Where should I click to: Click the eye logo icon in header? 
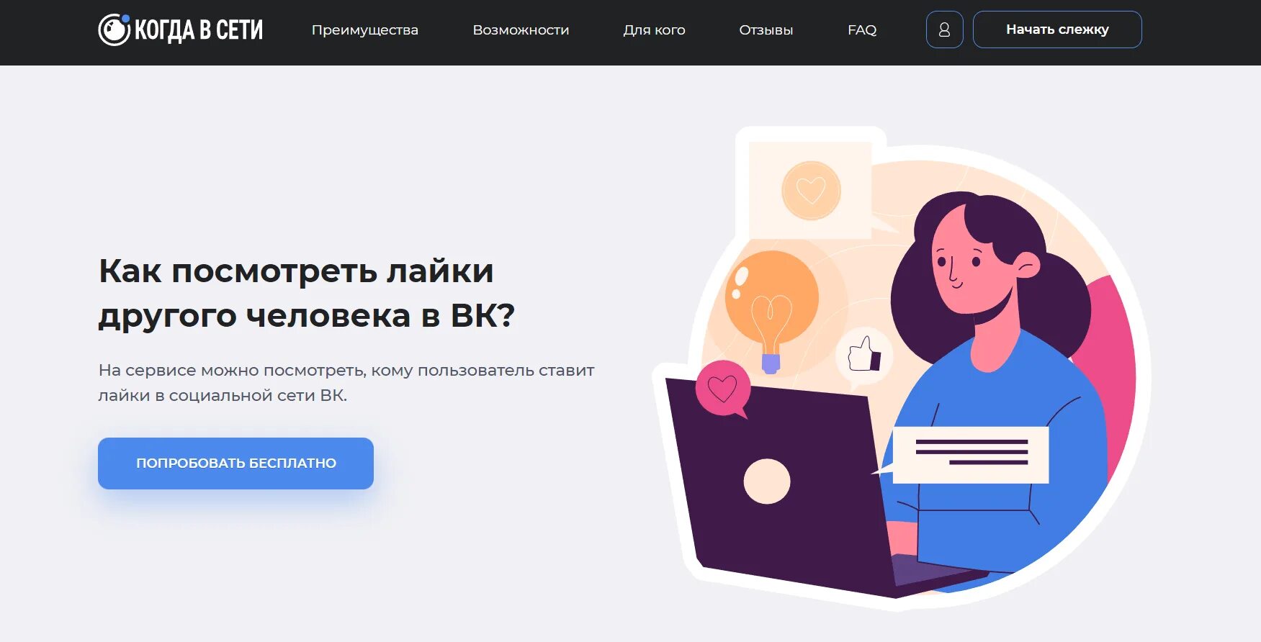tap(114, 30)
